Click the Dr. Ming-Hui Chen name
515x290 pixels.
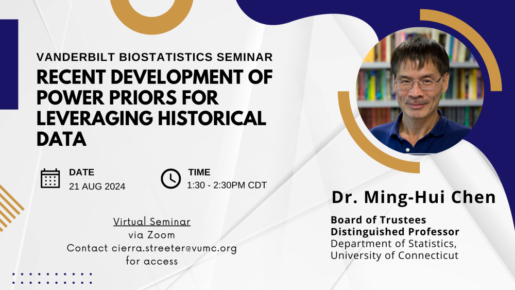click(414, 197)
